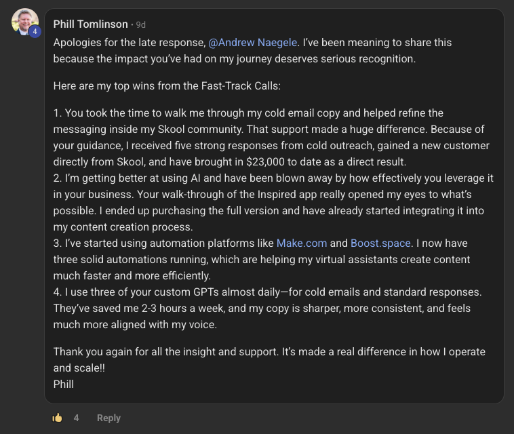Click the 9d timestamp
This screenshot has height=434, width=514.
click(141, 25)
